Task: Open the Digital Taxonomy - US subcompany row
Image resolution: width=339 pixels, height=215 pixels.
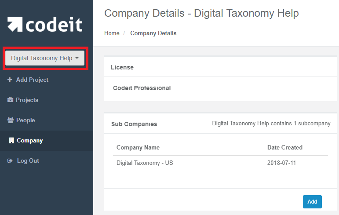Action: pos(220,163)
